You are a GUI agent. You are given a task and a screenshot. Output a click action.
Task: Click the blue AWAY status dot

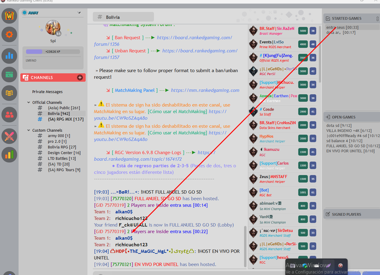pyautogui.click(x=25, y=13)
